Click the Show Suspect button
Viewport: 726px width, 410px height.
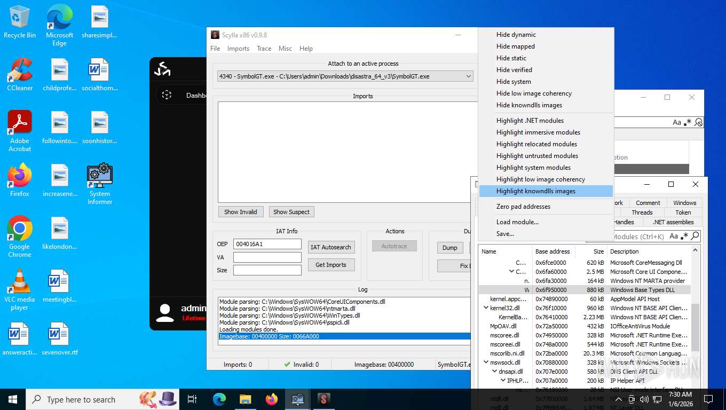(291, 212)
